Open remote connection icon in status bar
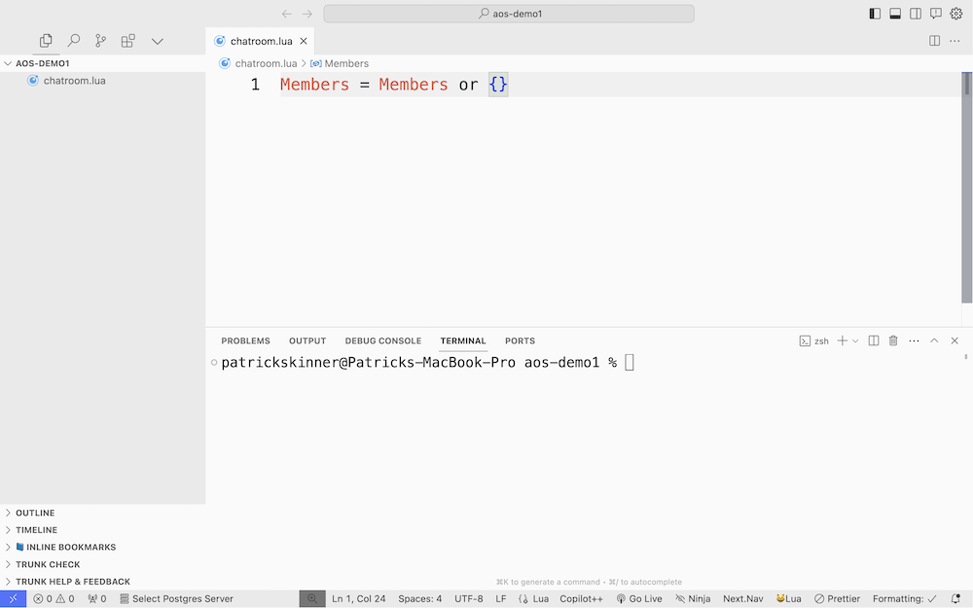 click(12, 598)
